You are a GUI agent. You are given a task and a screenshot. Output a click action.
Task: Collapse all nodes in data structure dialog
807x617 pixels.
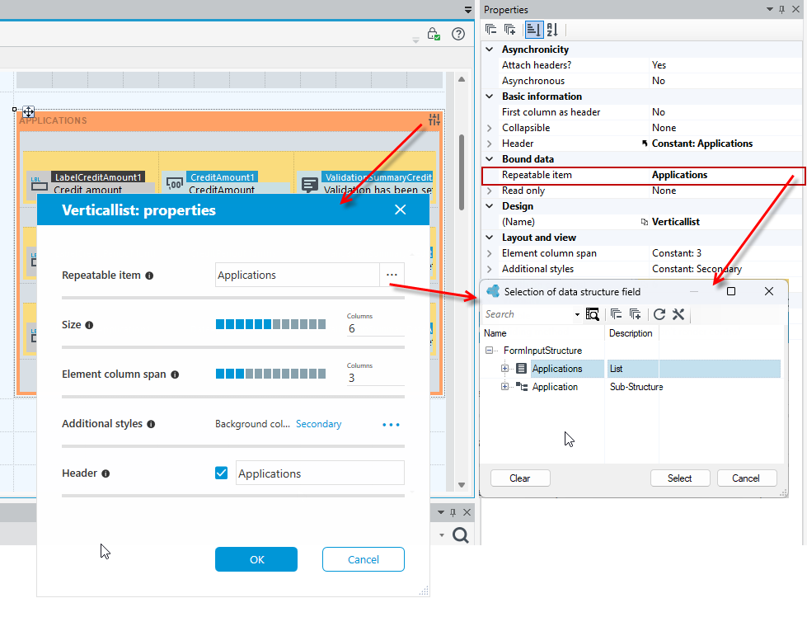click(616, 314)
